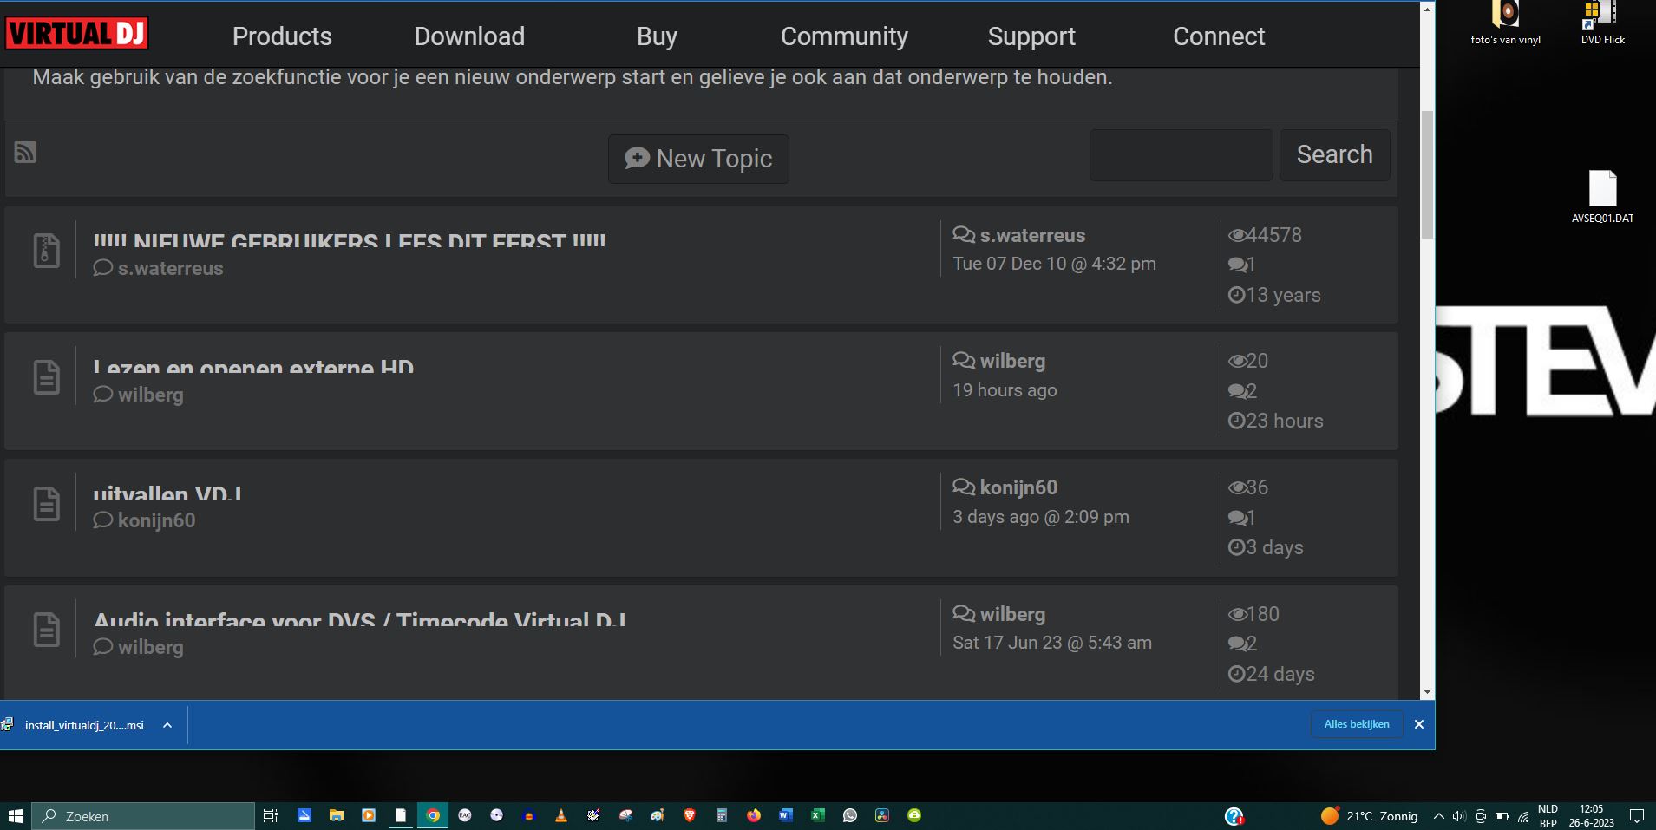1656x830 pixels.
Task: Open the volume control tray icon
Action: pyautogui.click(x=1459, y=816)
